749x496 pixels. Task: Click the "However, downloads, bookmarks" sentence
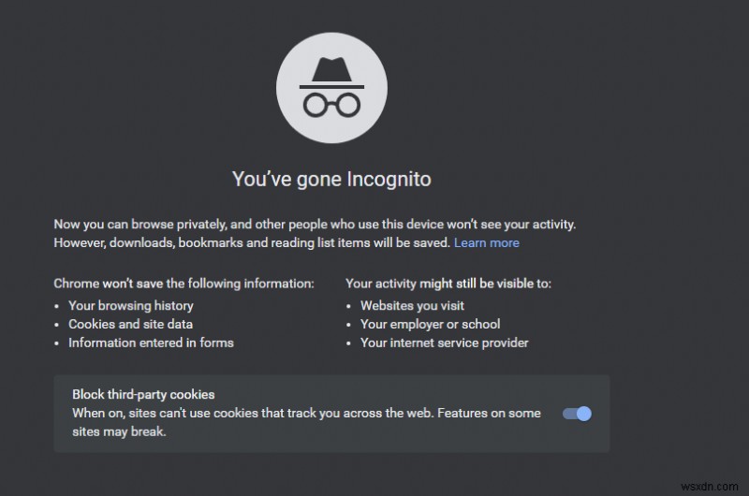click(x=251, y=243)
